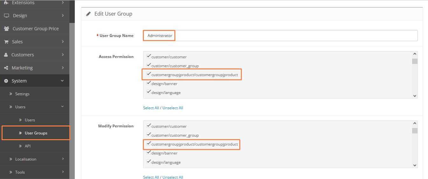Click the 'User Group Name' label text

click(116, 36)
